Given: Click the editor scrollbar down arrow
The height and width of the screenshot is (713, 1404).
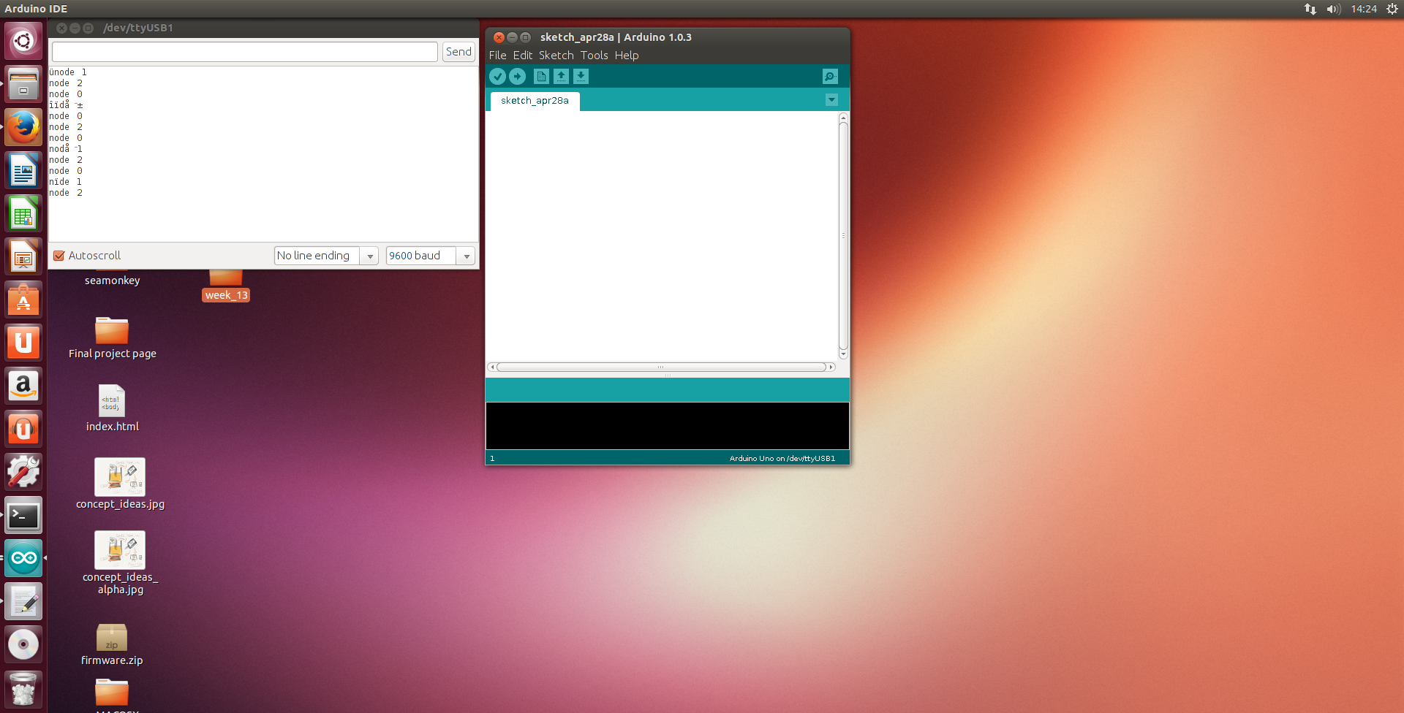Looking at the screenshot, I should click(x=843, y=355).
